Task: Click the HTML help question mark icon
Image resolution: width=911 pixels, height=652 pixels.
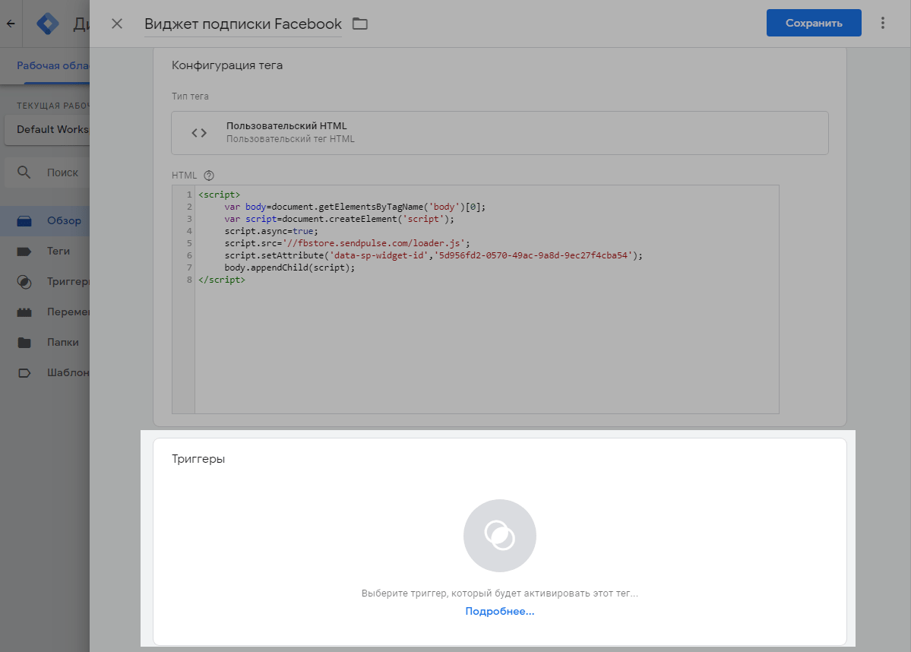Action: click(209, 175)
